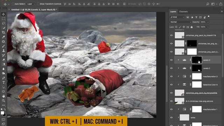Select the layer named white

(x=193, y=118)
